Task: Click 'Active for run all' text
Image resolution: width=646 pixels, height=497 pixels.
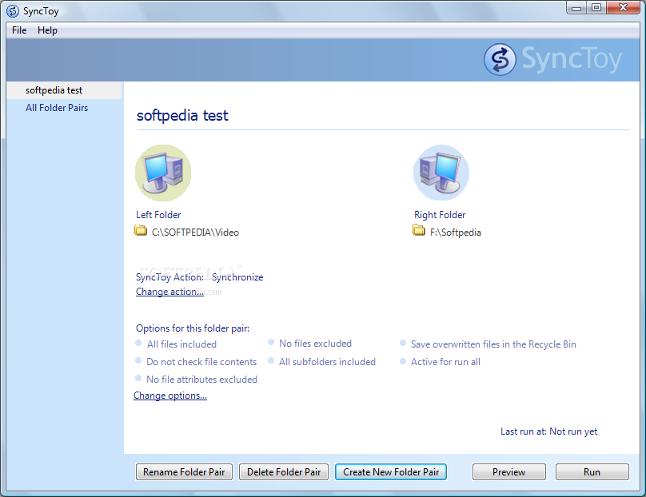Action: coord(446,362)
